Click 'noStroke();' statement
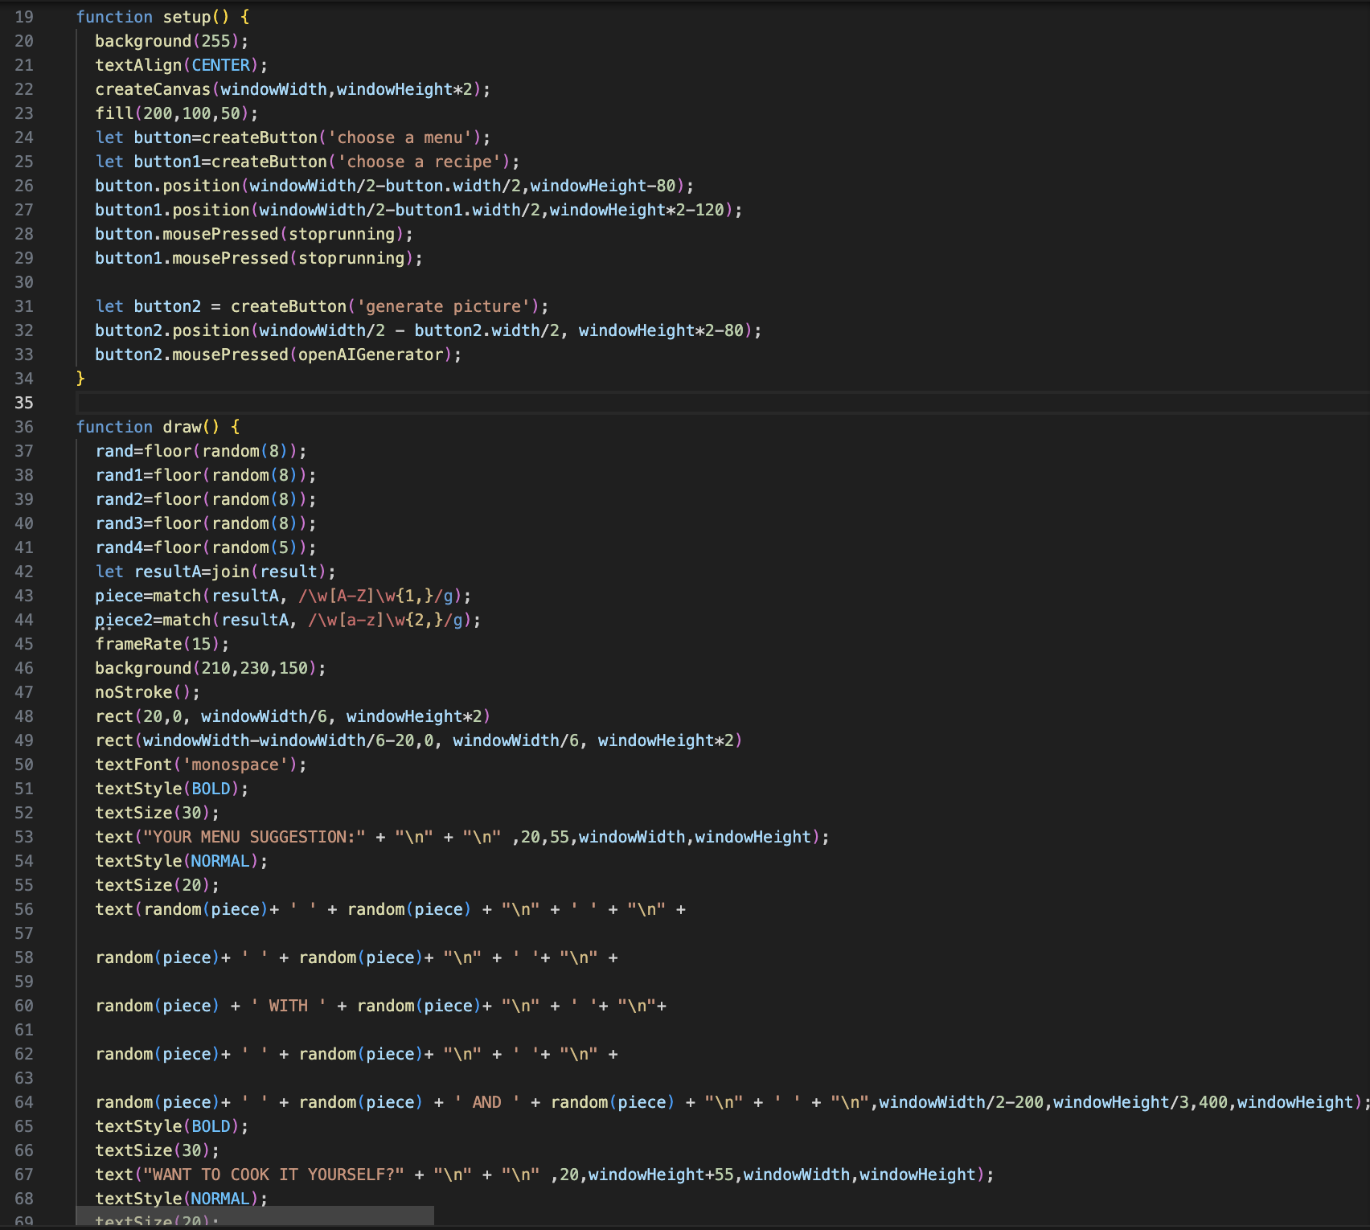Image resolution: width=1370 pixels, height=1230 pixels. (148, 692)
